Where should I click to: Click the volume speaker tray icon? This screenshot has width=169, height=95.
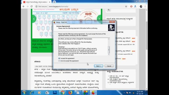point(130,93)
